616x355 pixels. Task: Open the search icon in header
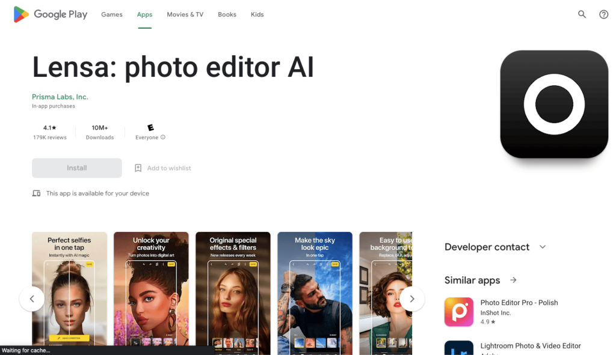582,14
